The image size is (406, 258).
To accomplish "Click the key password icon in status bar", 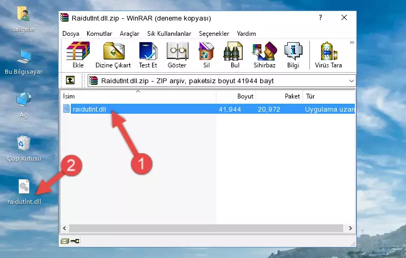I will point(75,241).
